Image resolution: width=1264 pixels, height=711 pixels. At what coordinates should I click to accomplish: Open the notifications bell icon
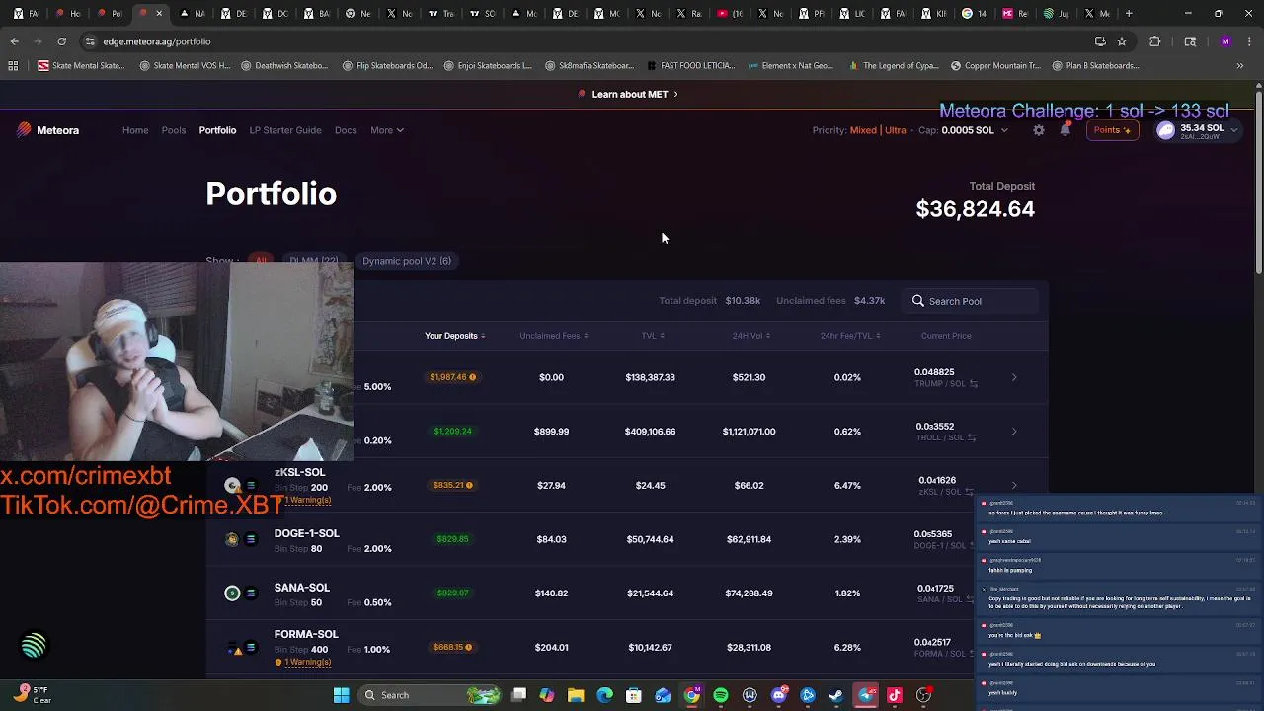(x=1065, y=130)
